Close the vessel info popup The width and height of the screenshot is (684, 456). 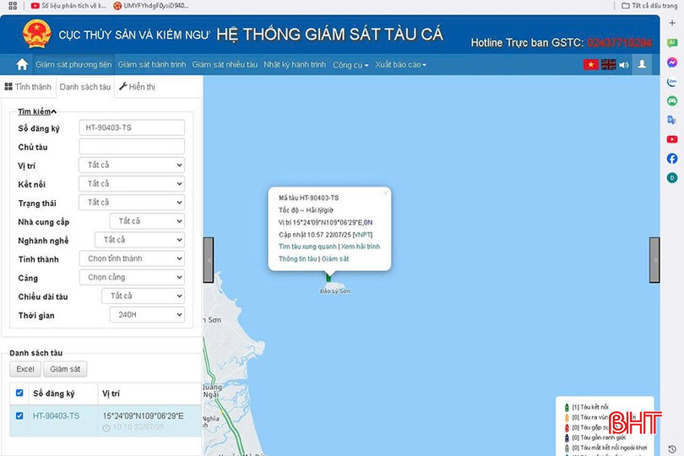point(385,193)
